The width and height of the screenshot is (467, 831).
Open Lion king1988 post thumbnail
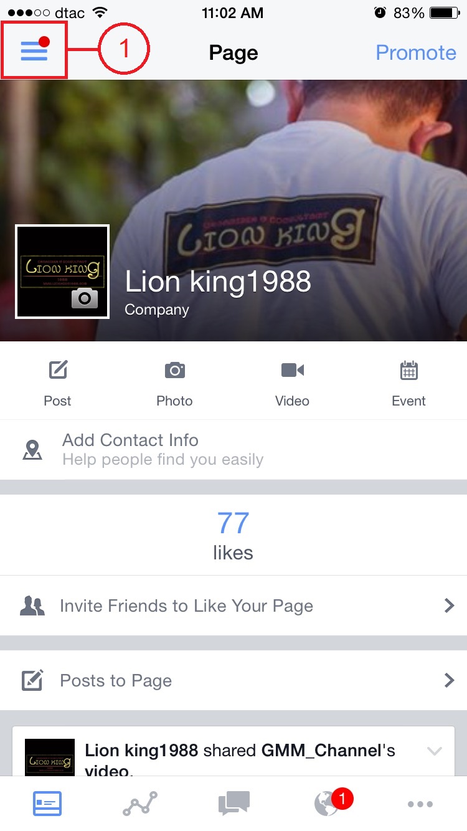[50, 757]
